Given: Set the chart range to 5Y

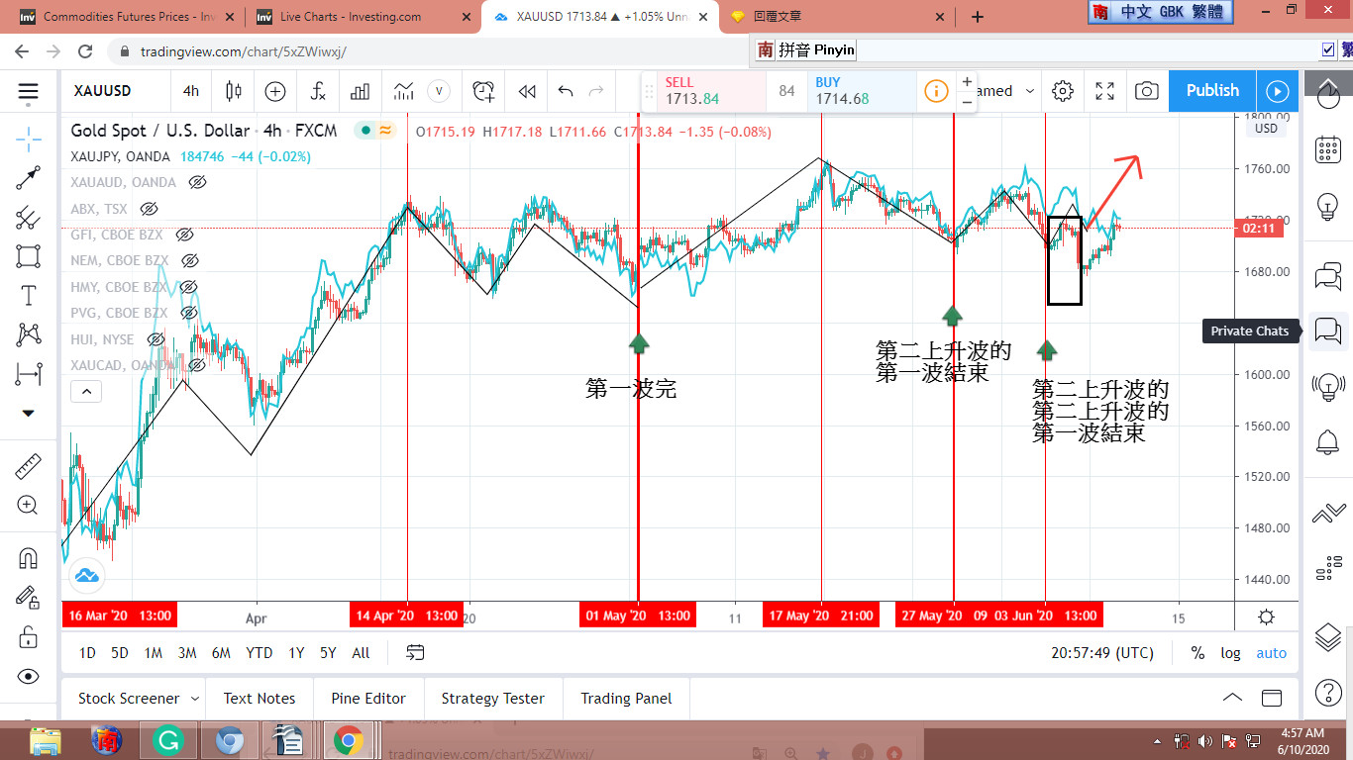Looking at the screenshot, I should click(328, 653).
